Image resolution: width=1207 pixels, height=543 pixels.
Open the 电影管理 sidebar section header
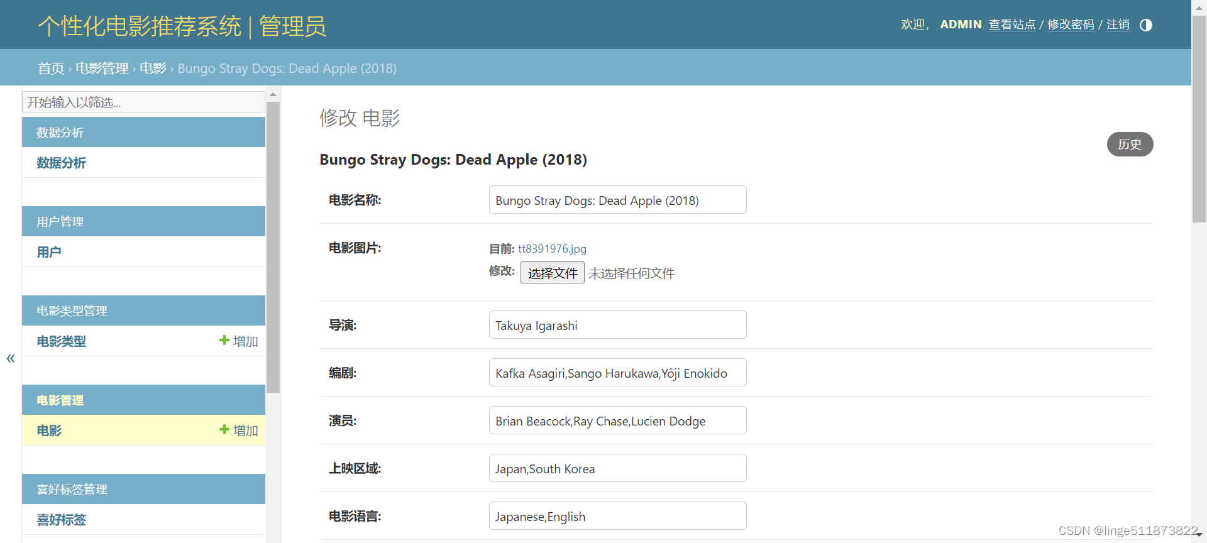click(x=60, y=400)
